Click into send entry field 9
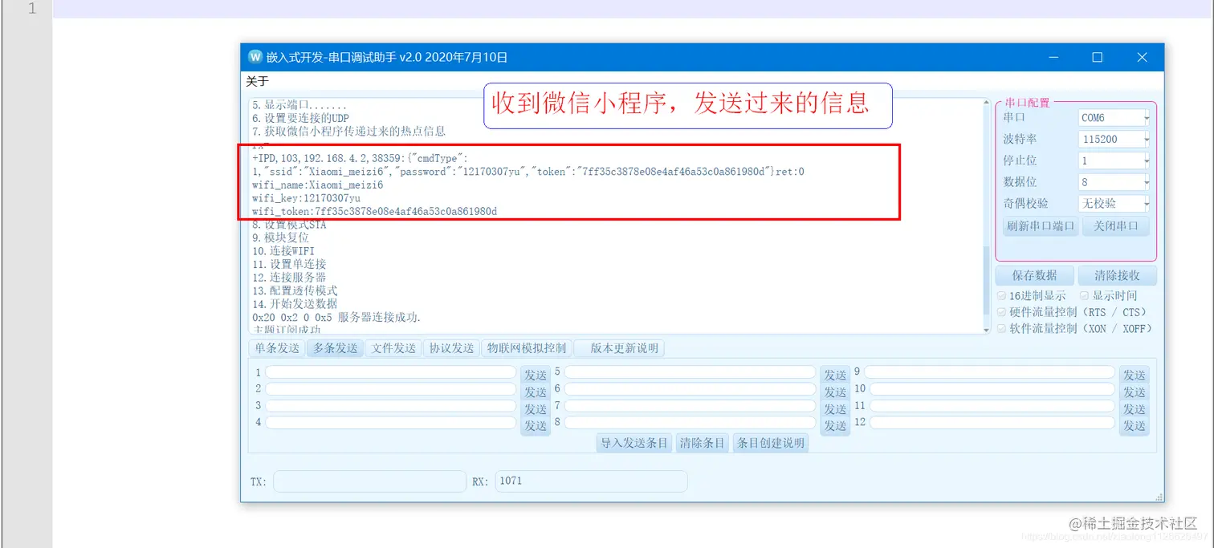The width and height of the screenshot is (1214, 548). pyautogui.click(x=989, y=372)
